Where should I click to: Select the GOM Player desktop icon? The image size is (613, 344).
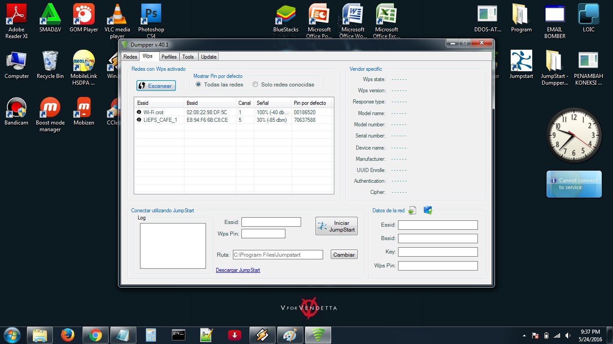[x=84, y=18]
